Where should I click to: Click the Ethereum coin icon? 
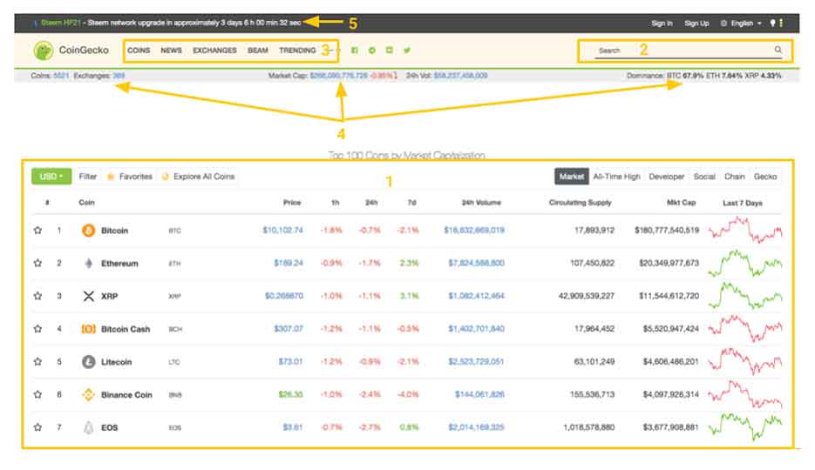88,263
